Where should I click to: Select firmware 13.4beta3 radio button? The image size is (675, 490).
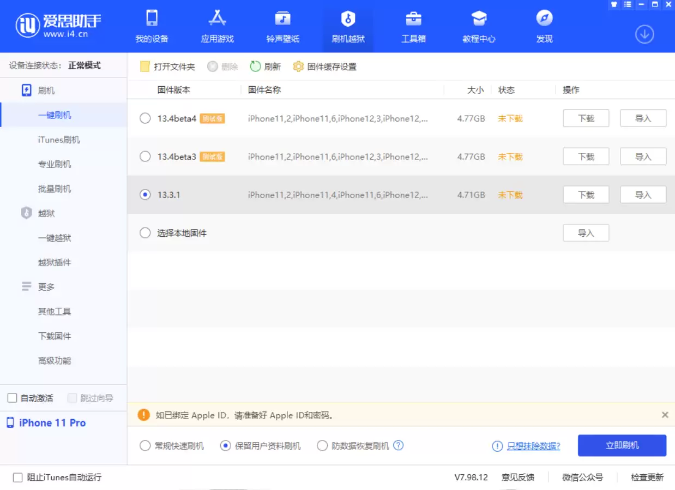pyautogui.click(x=145, y=157)
